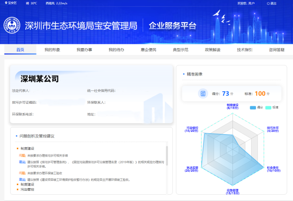Open the 首页 tab

tap(20, 50)
